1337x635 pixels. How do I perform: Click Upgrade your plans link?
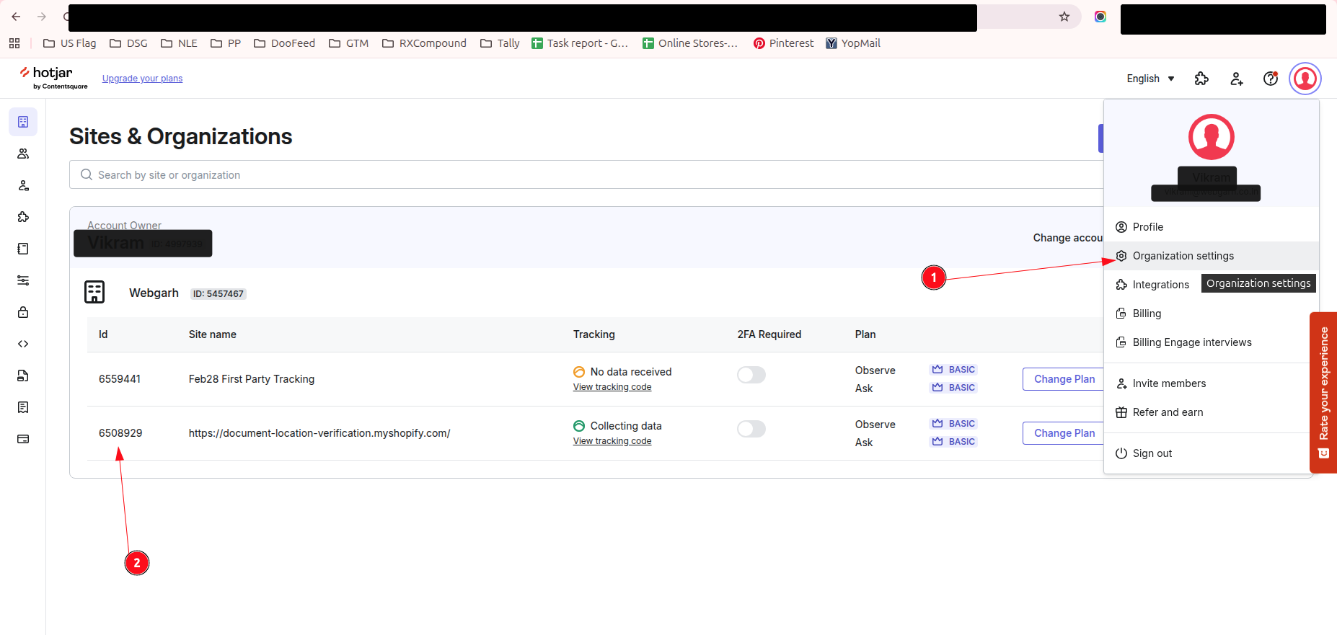point(142,79)
